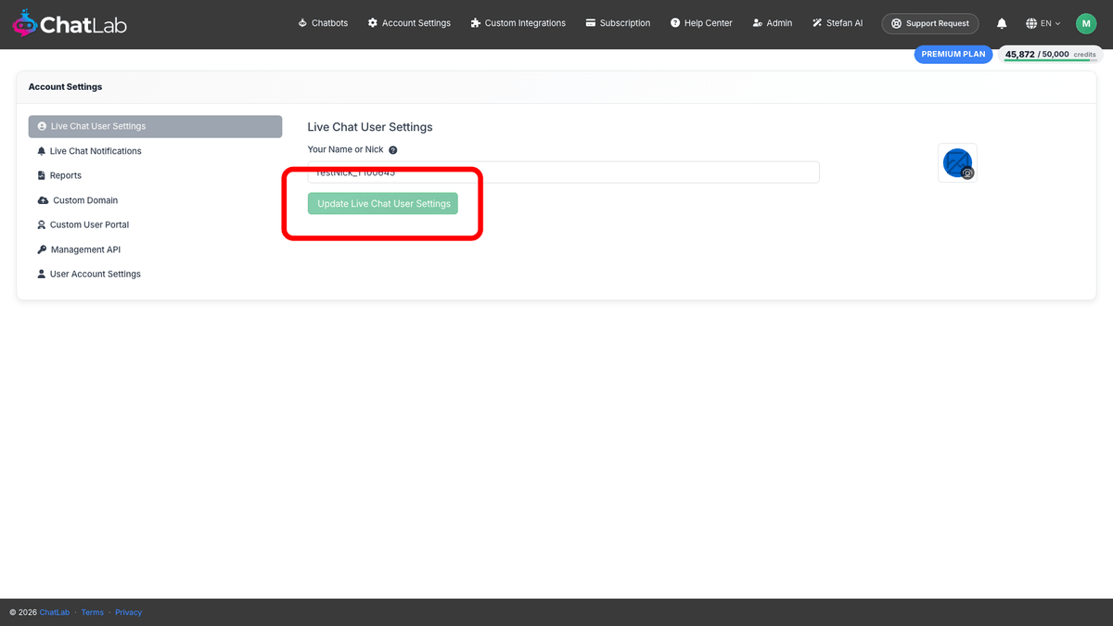
Task: Click the help icon beside Your Name or Nick
Action: click(x=393, y=150)
